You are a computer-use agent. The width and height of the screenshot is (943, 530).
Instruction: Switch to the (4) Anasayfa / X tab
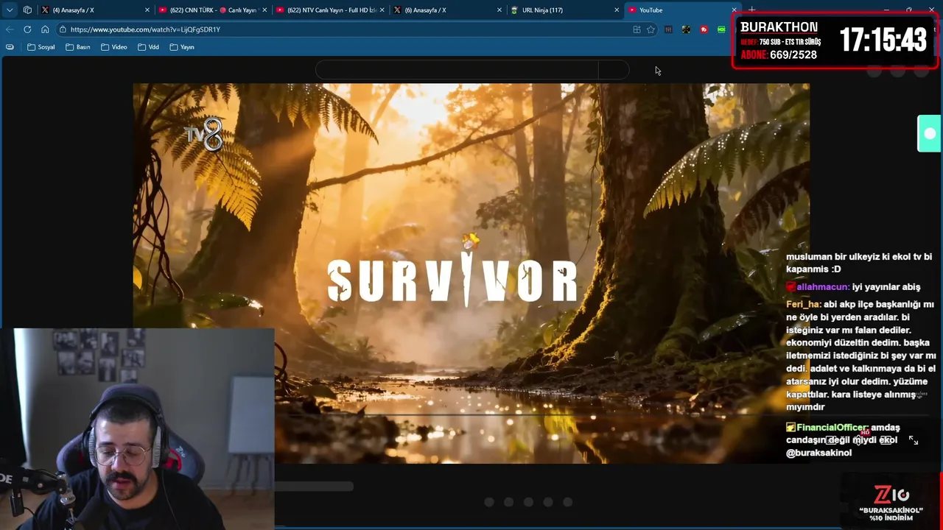coord(95,10)
